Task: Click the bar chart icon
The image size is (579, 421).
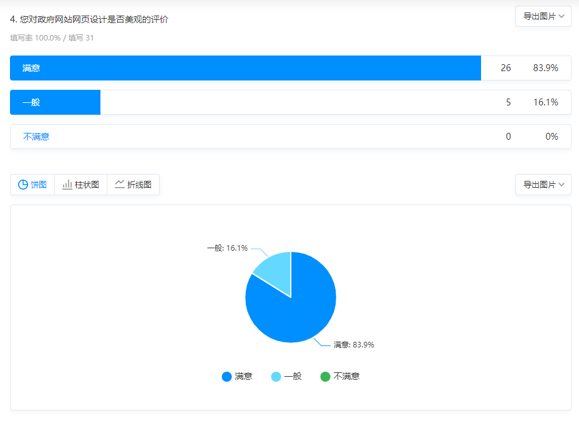Action: click(x=67, y=185)
